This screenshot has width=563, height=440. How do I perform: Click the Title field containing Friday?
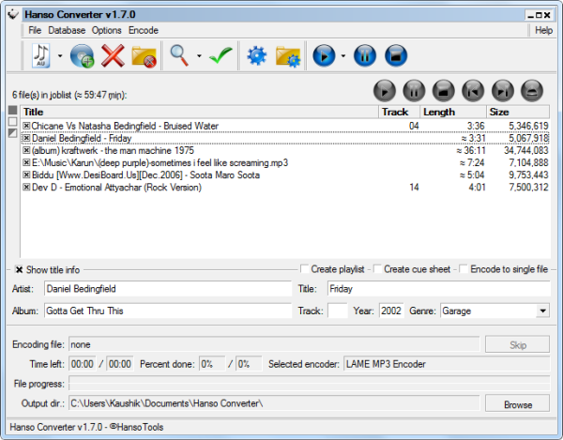point(438,289)
